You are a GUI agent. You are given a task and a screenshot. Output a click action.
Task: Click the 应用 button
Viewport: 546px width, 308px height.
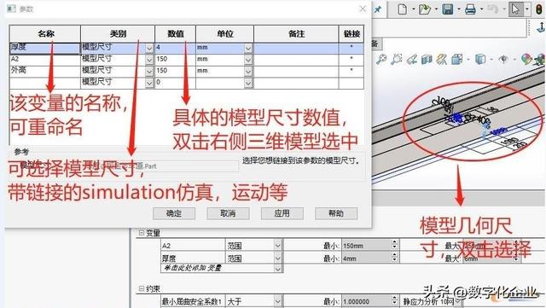click(282, 213)
